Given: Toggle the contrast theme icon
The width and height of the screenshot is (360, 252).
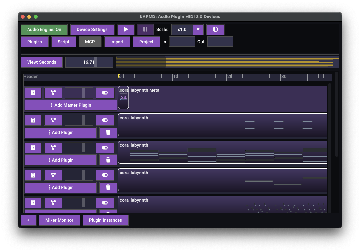Looking at the screenshot, I should pyautogui.click(x=215, y=29).
